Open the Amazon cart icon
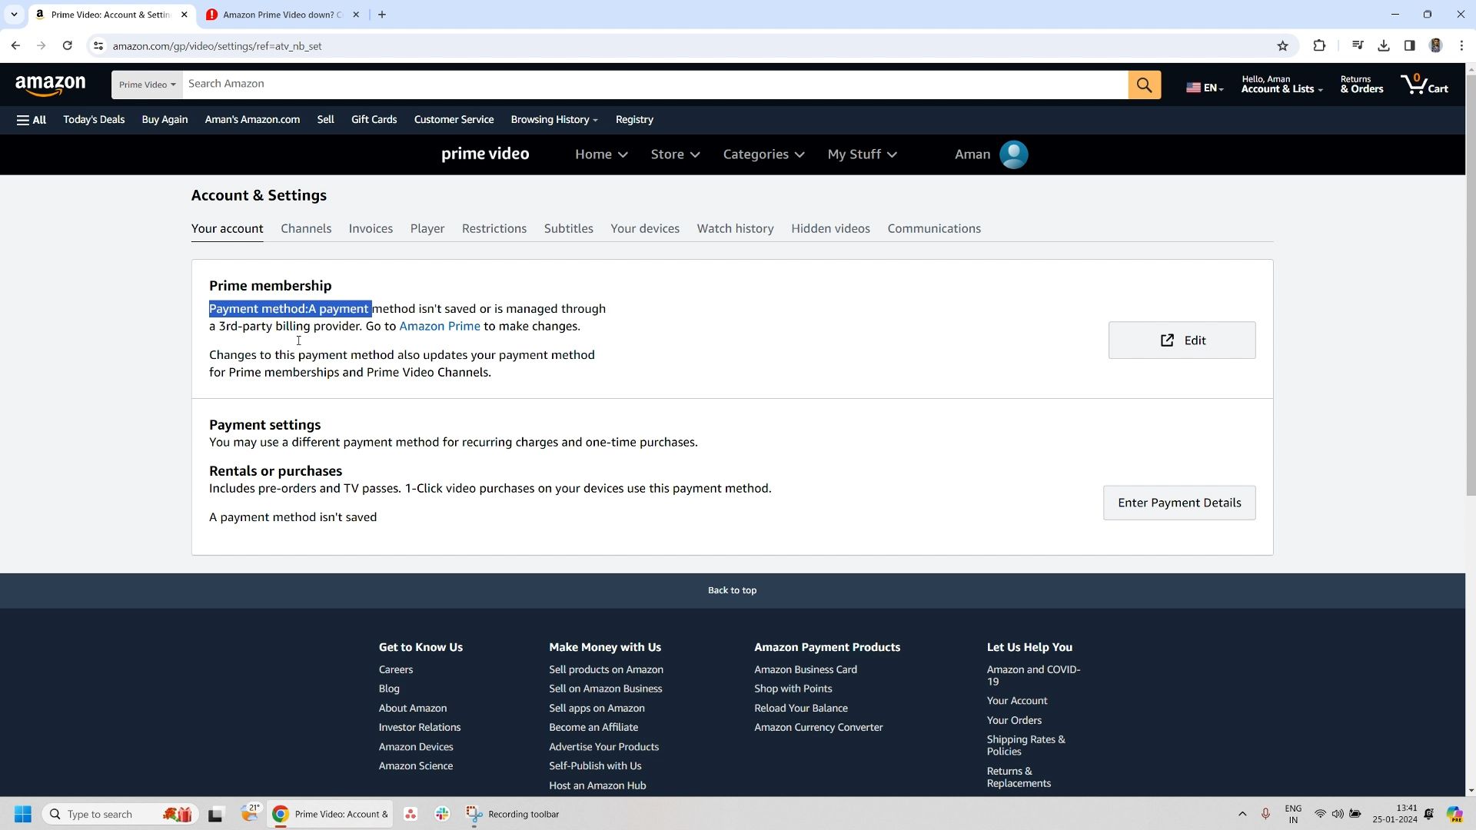 pyautogui.click(x=1418, y=84)
